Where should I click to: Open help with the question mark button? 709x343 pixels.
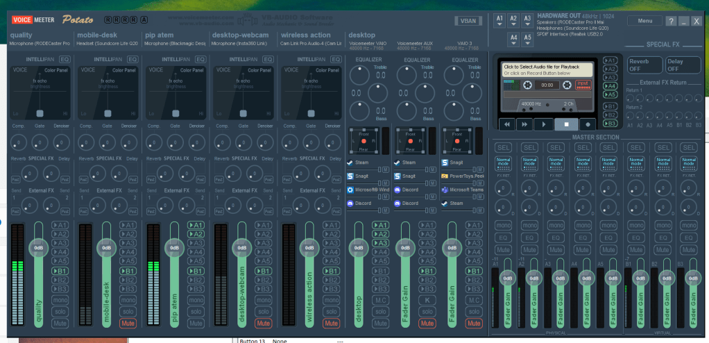[672, 21]
